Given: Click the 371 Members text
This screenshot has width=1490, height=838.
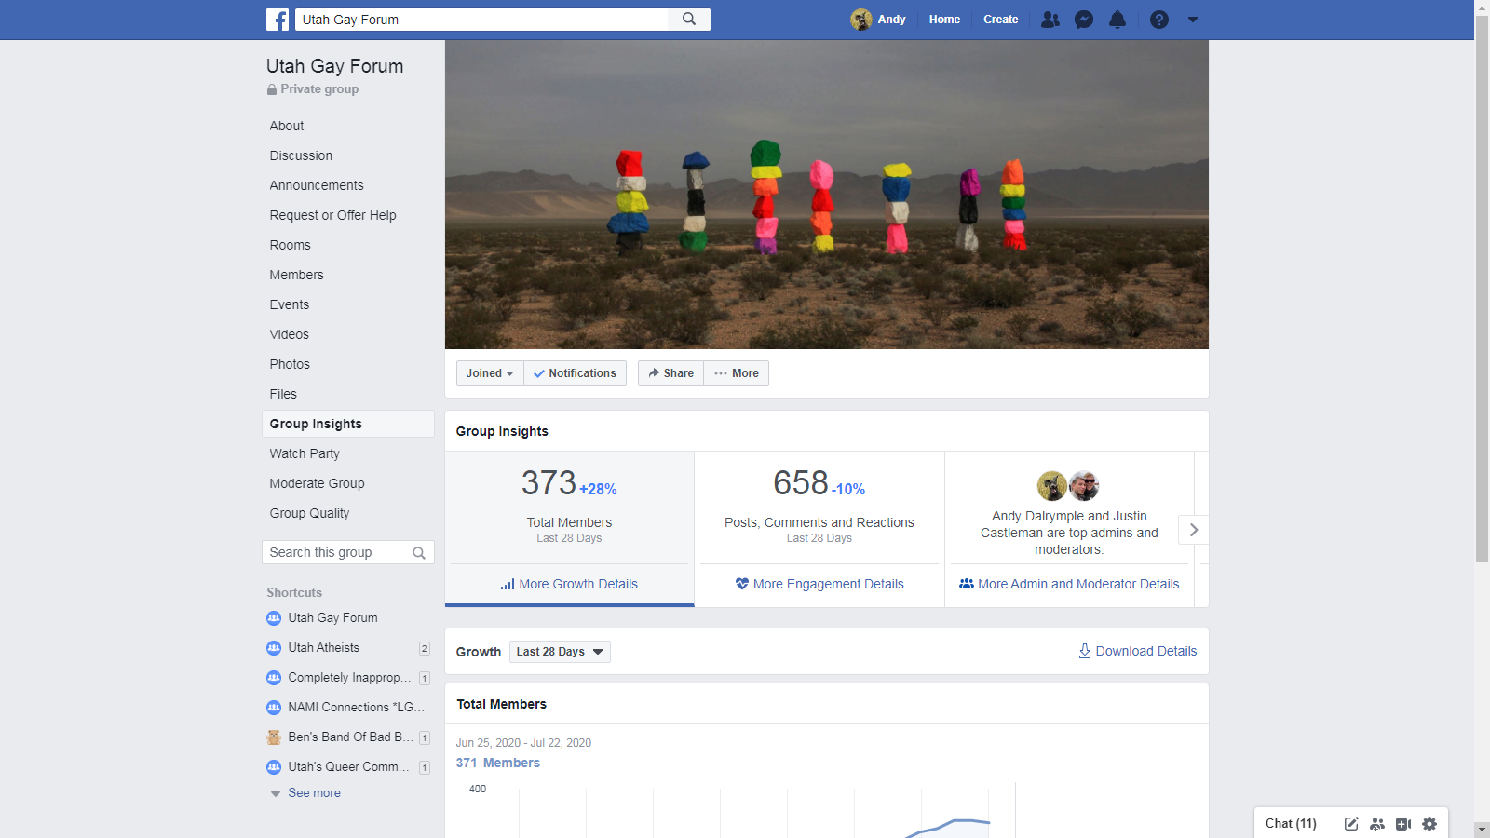Looking at the screenshot, I should pos(498,763).
